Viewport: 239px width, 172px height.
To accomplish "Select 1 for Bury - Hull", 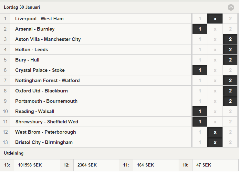I will (x=200, y=60).
